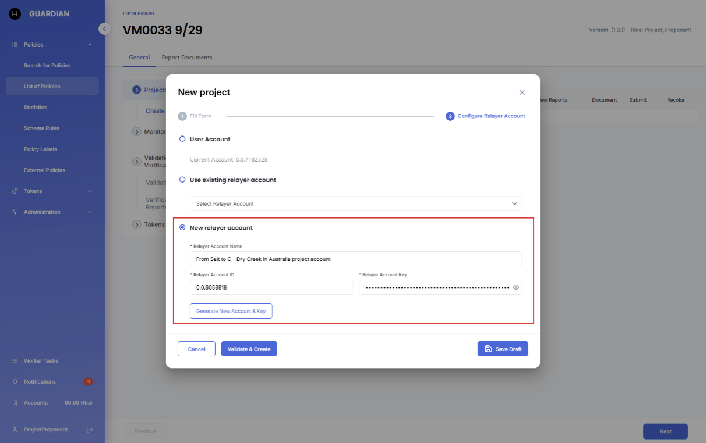
Task: Click the Guardian logo icon
Action: coord(15,14)
